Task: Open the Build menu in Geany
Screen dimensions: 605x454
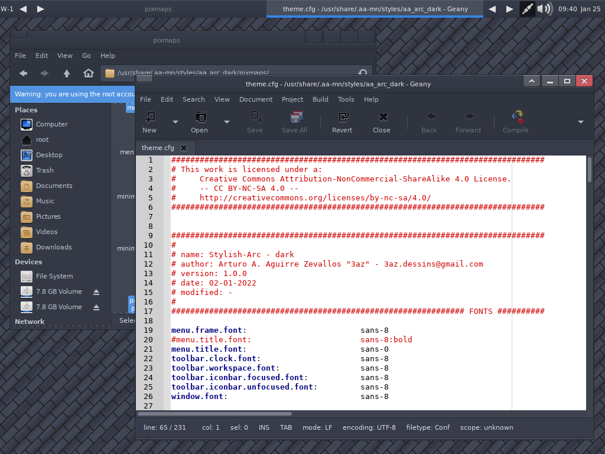Action: [320, 99]
